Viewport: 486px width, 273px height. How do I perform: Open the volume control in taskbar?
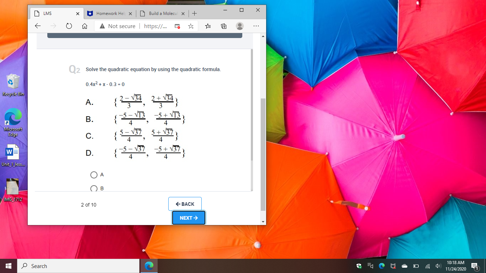[438, 266]
